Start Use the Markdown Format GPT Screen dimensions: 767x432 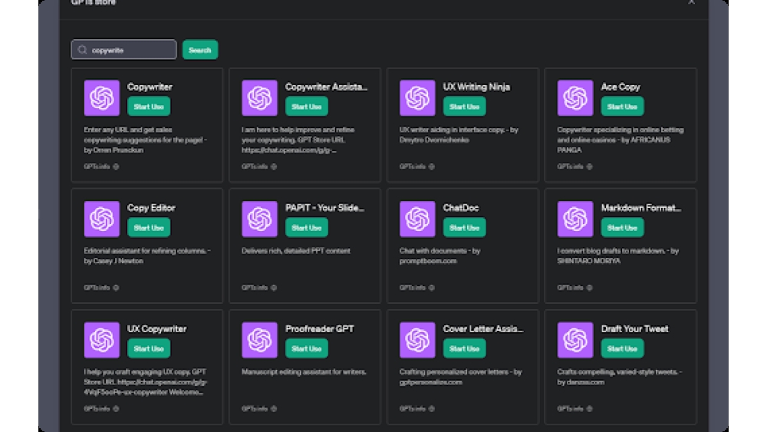(622, 227)
